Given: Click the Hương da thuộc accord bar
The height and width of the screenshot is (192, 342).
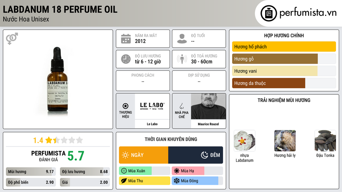Looking at the screenshot, I should [x=284, y=83].
